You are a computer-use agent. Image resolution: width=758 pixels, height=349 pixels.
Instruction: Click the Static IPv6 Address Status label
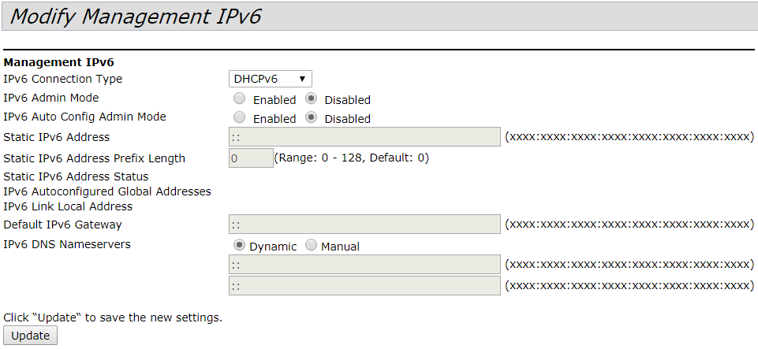[76, 176]
